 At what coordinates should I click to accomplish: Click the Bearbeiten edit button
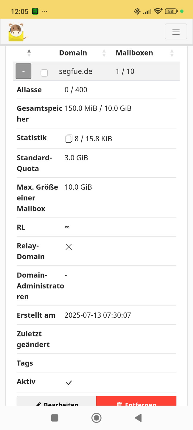click(57, 401)
